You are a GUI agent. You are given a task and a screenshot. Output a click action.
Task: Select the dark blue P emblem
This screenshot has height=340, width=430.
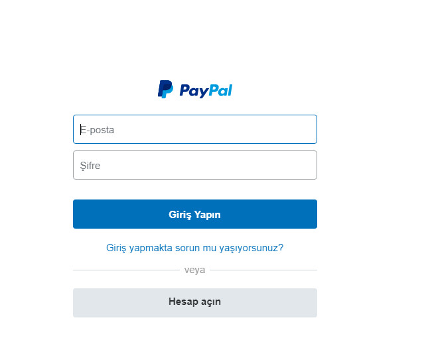point(165,89)
